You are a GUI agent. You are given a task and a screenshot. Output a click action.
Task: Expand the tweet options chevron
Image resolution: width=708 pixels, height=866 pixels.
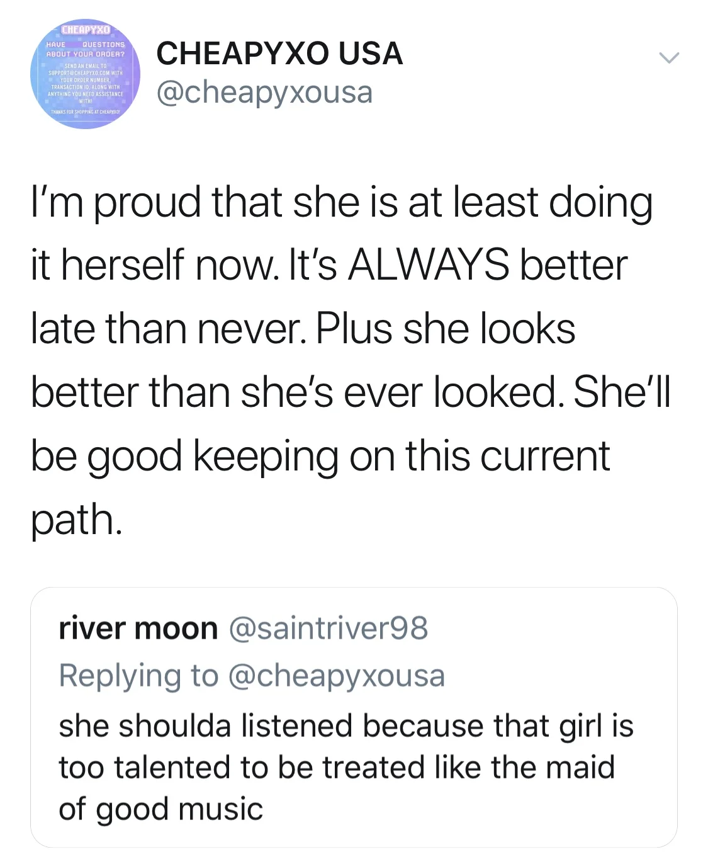669,58
